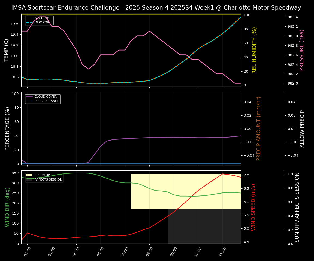Click the ALLOW PRECIP axis label

tap(302, 128)
